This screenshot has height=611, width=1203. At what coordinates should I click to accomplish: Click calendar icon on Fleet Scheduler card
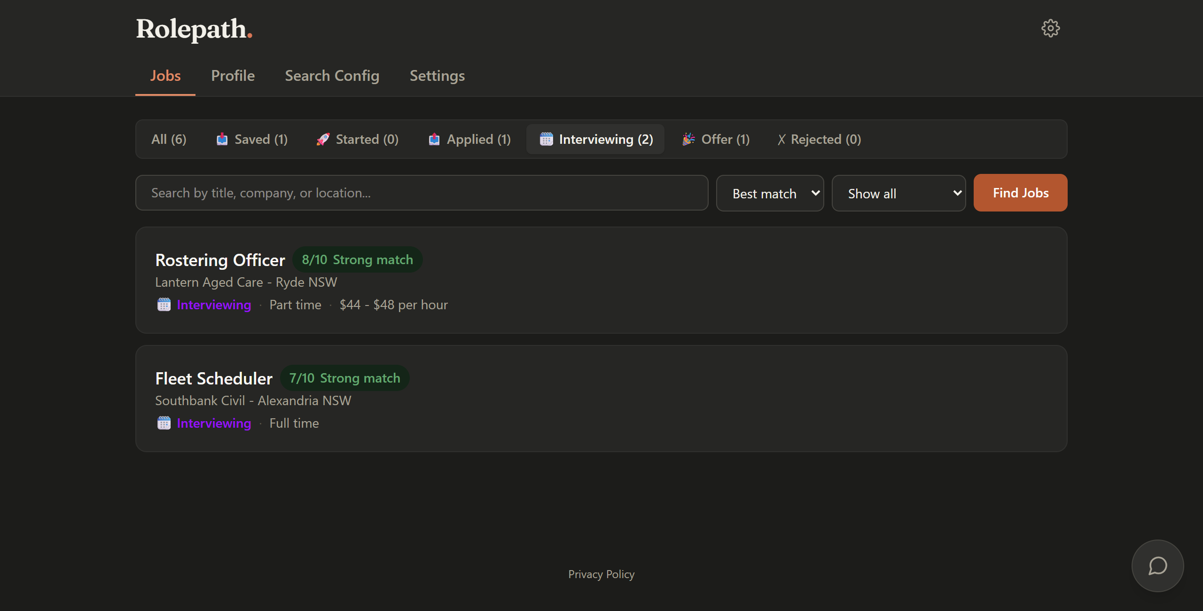coord(164,423)
